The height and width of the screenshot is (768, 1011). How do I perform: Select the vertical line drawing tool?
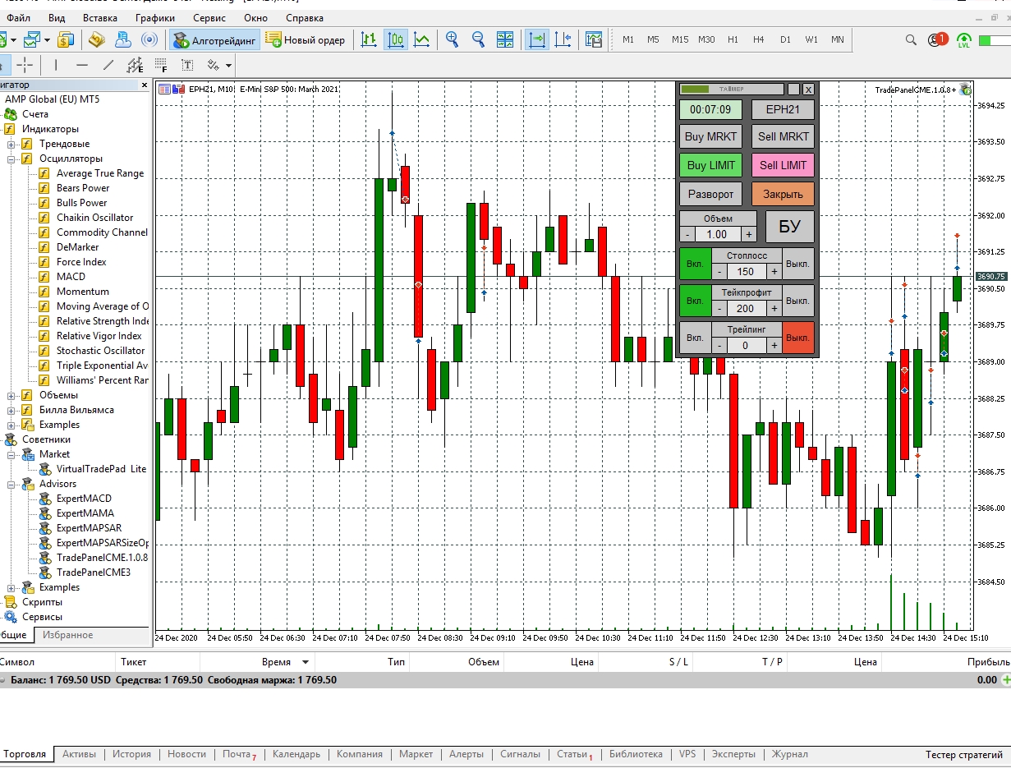[x=56, y=65]
